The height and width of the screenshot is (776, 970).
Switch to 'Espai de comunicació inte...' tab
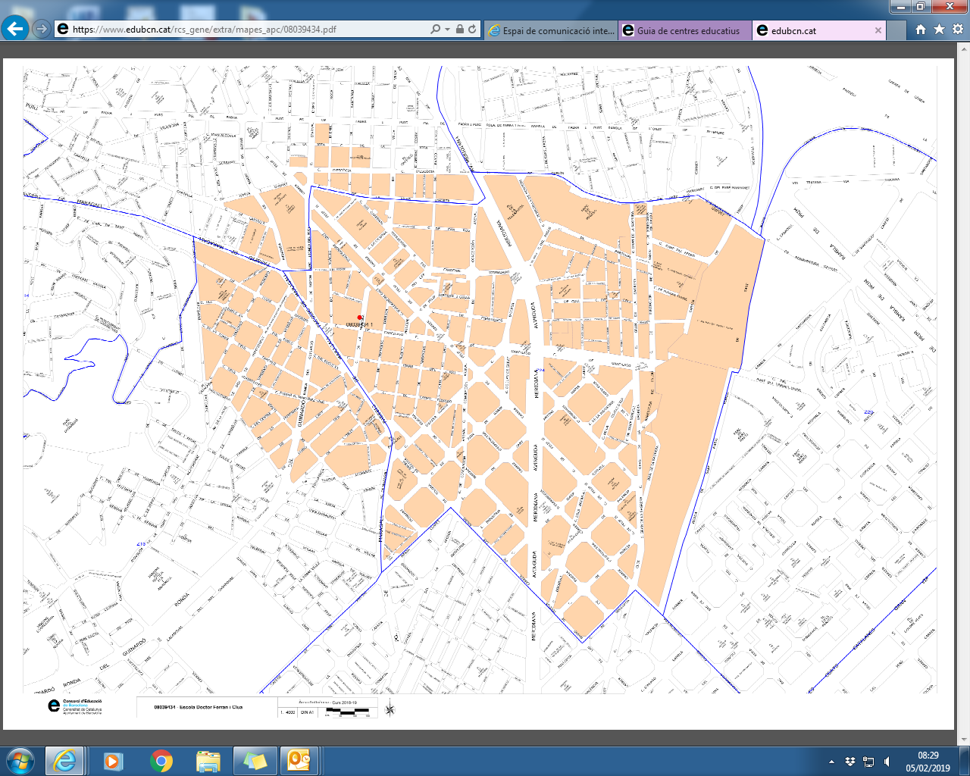point(551,30)
